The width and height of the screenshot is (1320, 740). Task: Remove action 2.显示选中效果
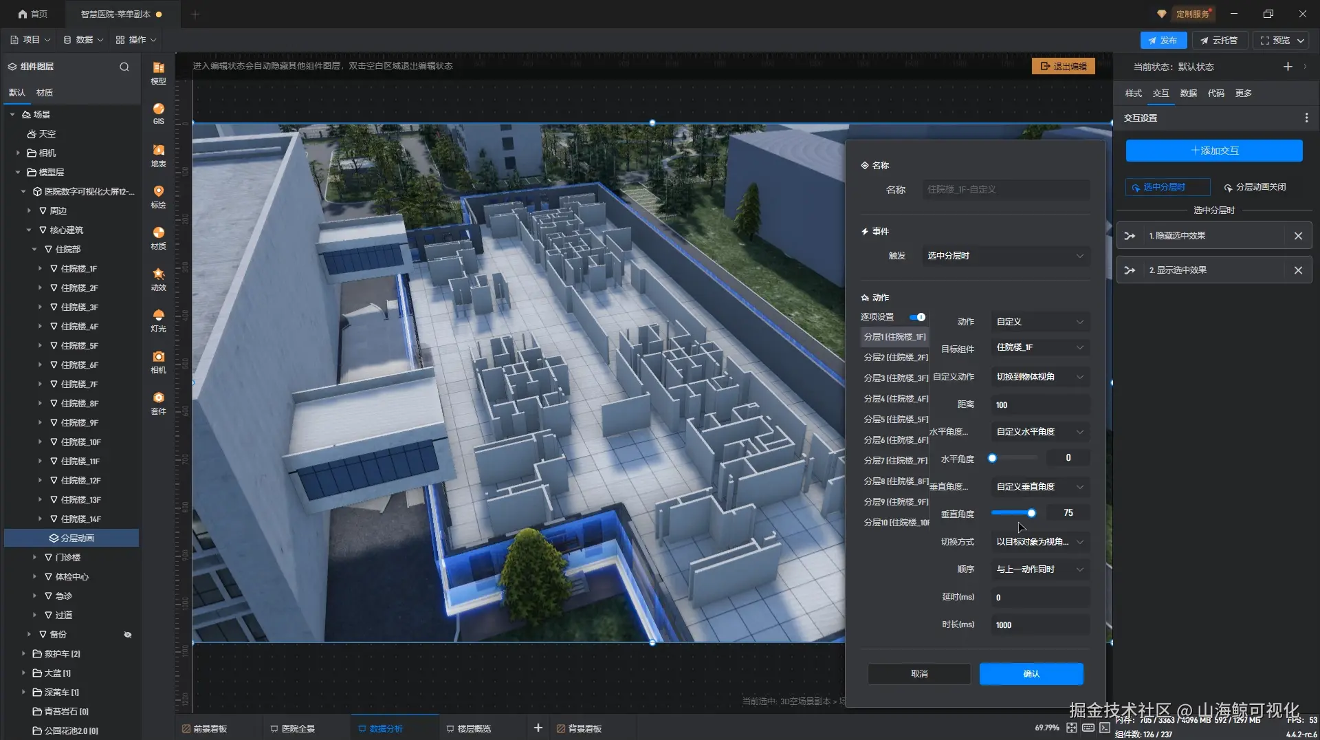click(x=1298, y=270)
